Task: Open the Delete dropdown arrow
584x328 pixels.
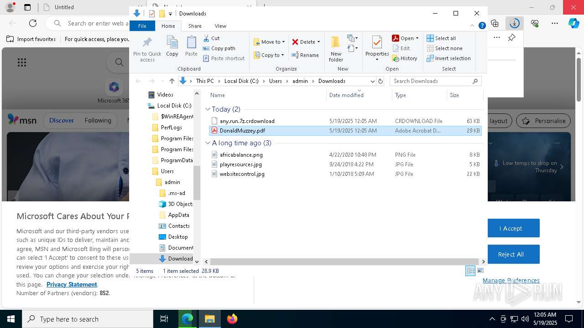Action: [x=318, y=42]
